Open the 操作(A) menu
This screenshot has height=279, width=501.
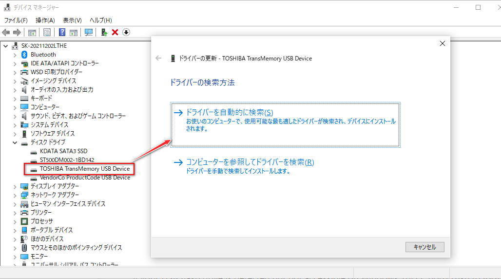[x=45, y=20]
